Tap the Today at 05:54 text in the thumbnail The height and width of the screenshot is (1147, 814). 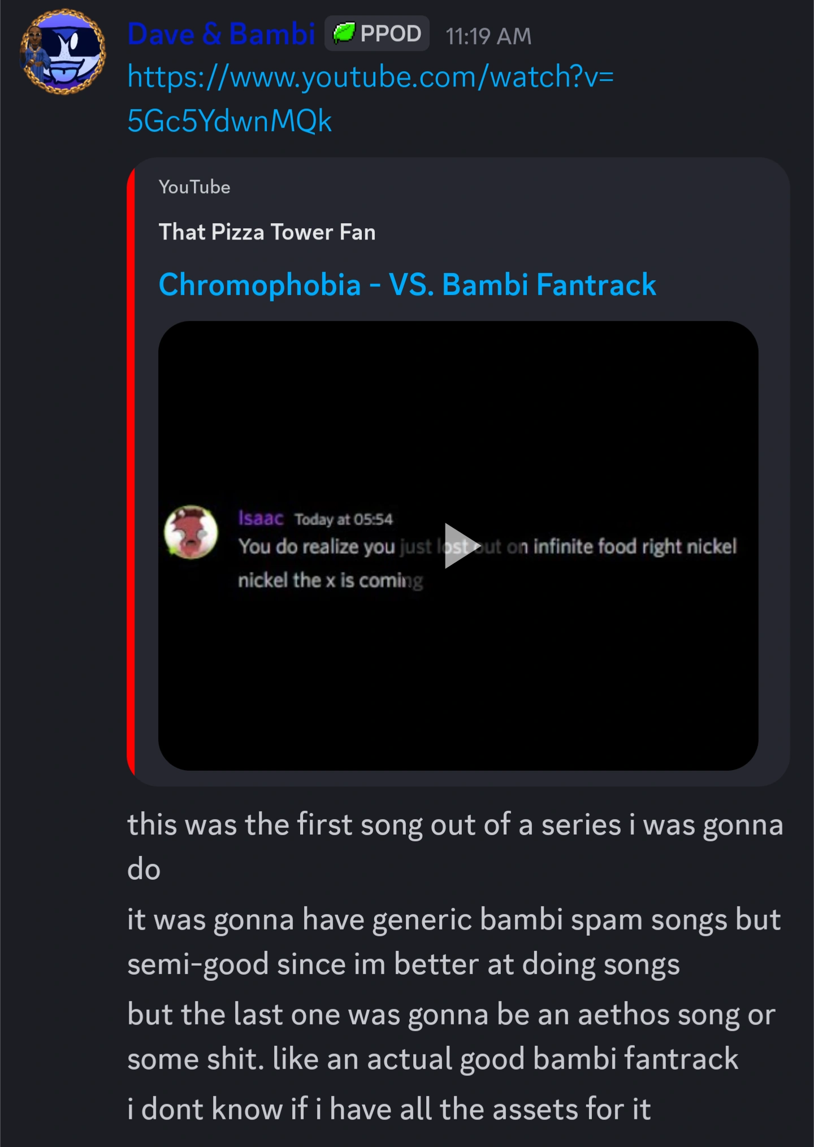pyautogui.click(x=343, y=519)
